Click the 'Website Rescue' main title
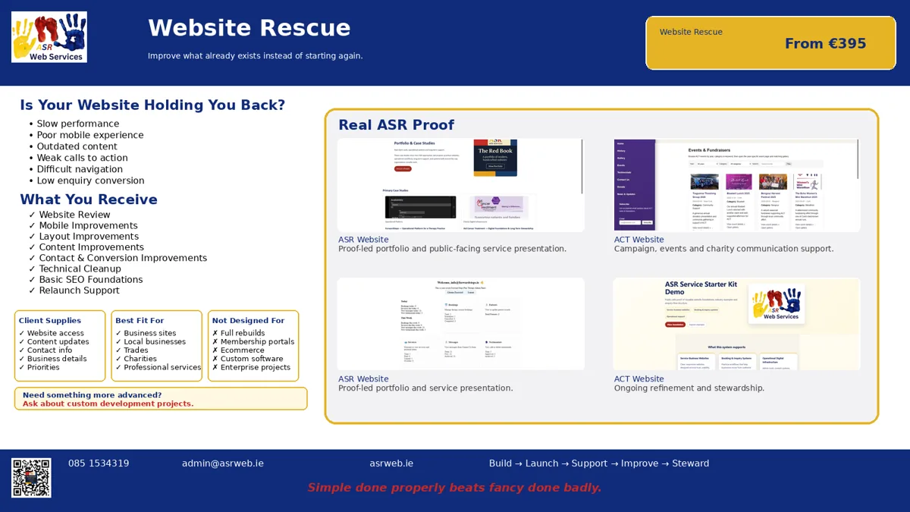This screenshot has height=512, width=910. (x=249, y=28)
